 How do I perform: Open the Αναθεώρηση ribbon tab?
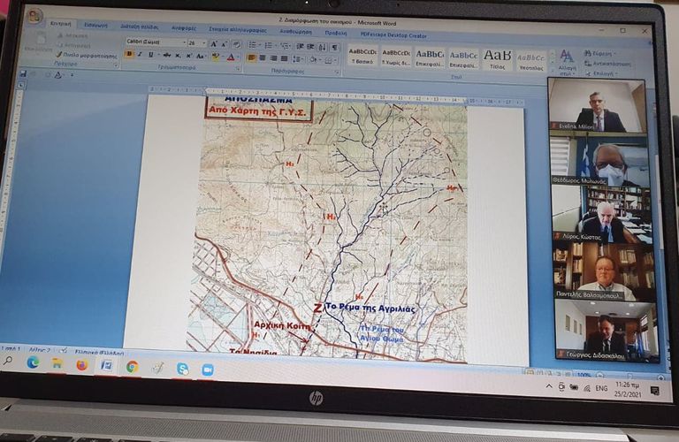(x=295, y=32)
